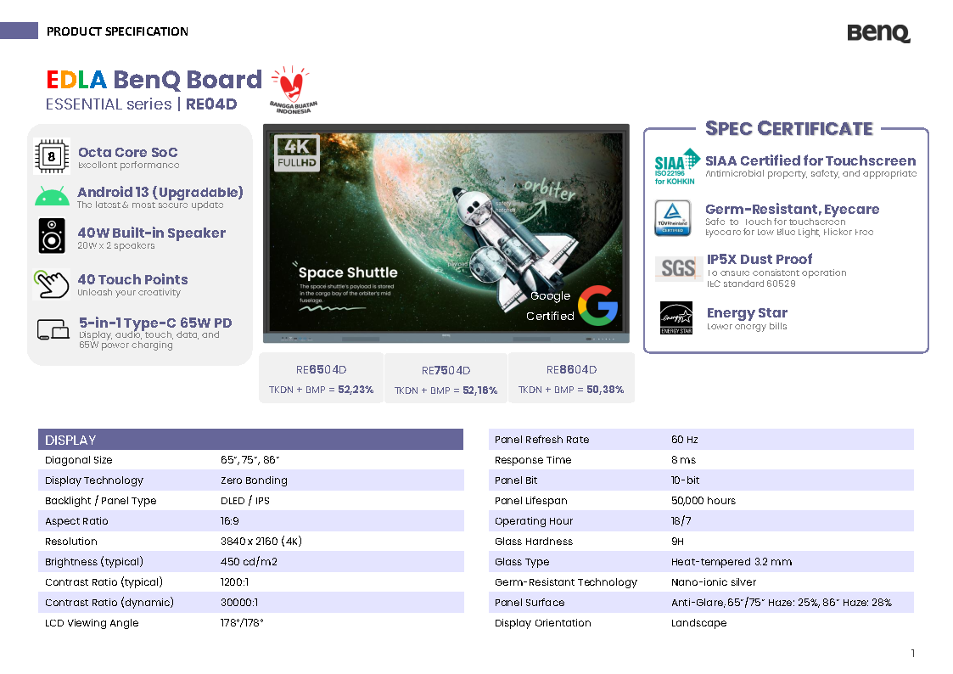
Task: Click 'Energy Star' heading text
Action: coord(747,313)
